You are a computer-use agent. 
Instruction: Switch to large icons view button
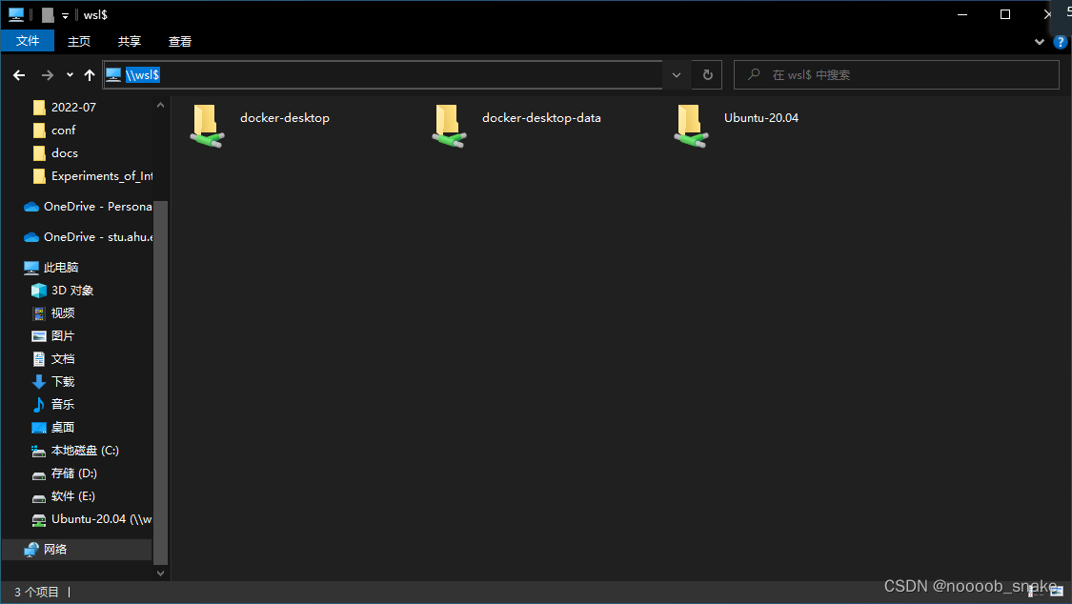tap(1057, 591)
